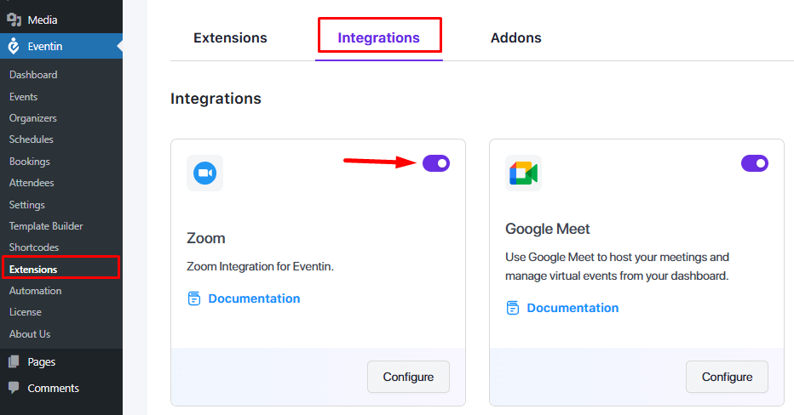
Task: Click the Pages icon in sidebar
Action: point(14,361)
